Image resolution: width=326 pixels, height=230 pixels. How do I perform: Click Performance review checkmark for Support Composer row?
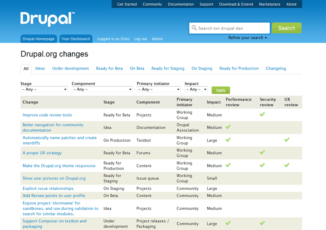pyautogui.click(x=228, y=223)
